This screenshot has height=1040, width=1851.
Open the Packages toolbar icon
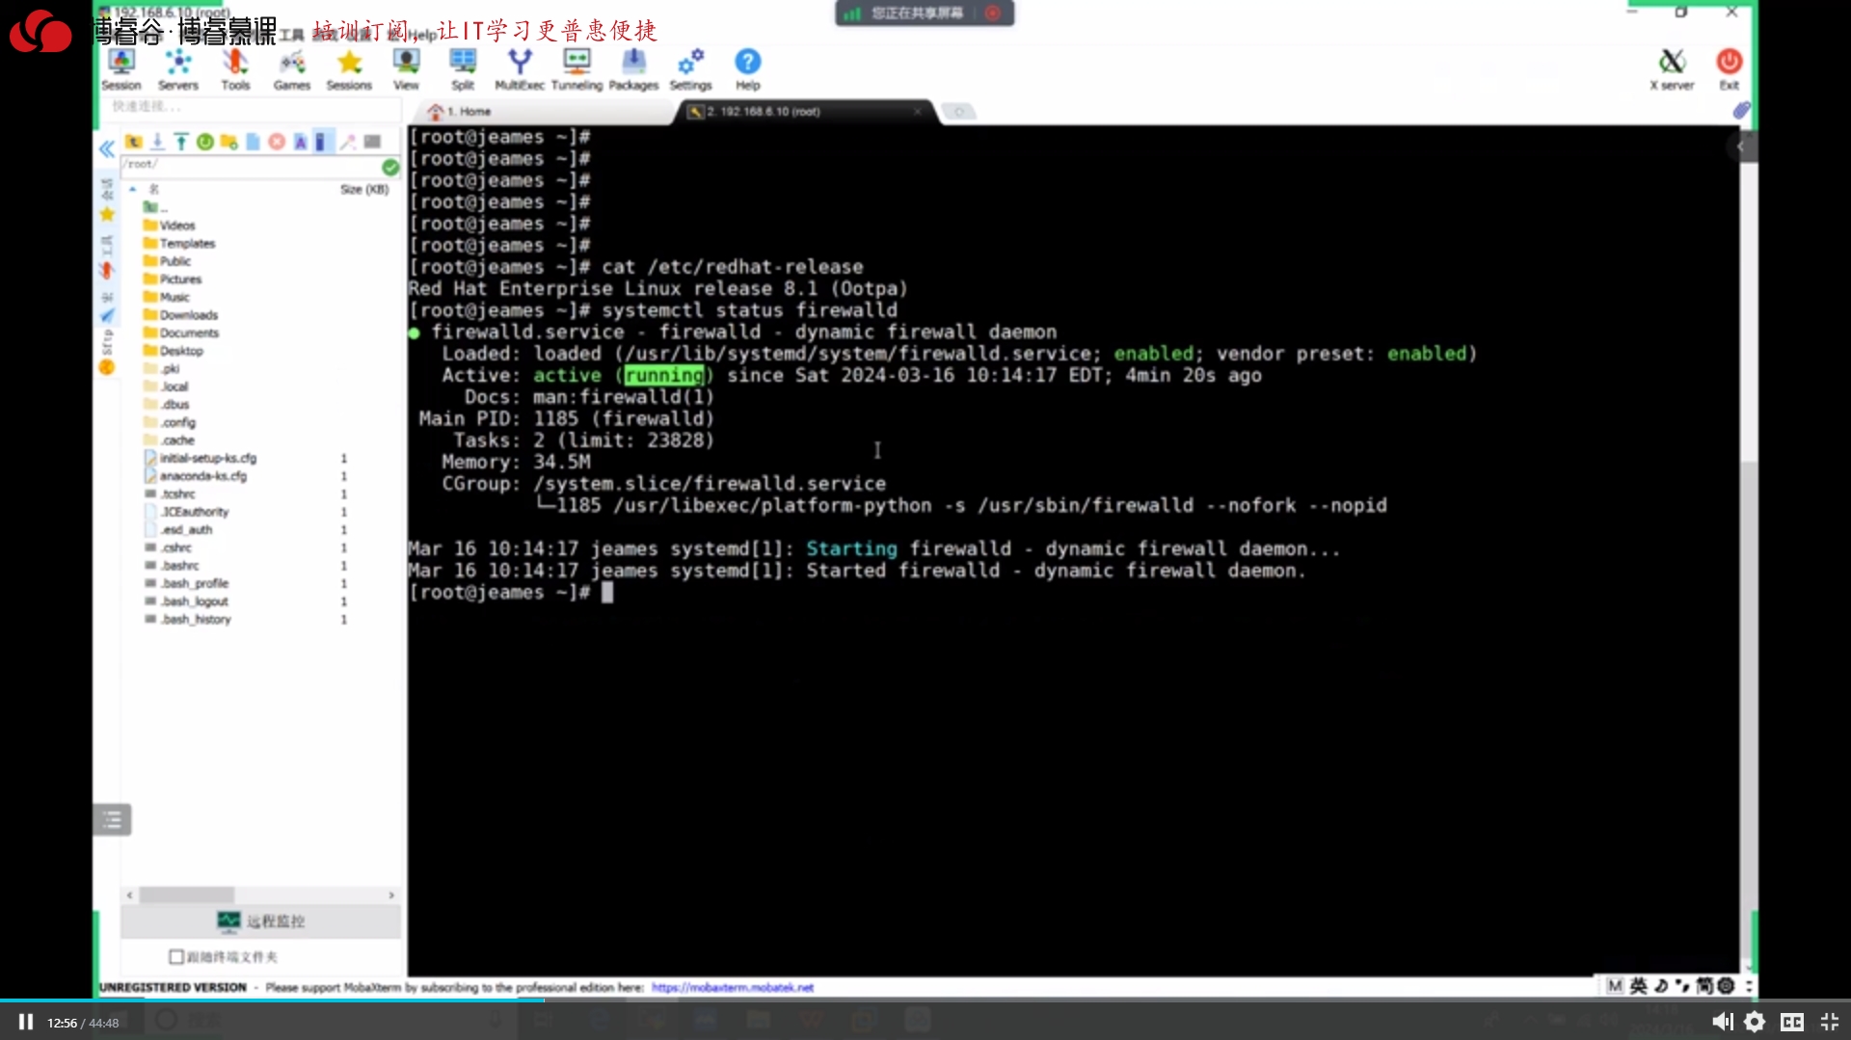coord(633,69)
